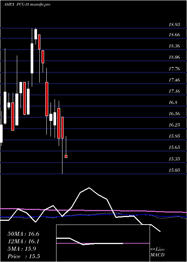Screen dimensions: 187x262
Task: Click the <<Live MACD label
Action: (157, 252)
